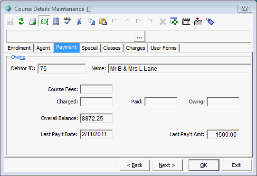The image size is (257, 176).
Task: Go to next record arrow icon
Action: coord(139,21)
